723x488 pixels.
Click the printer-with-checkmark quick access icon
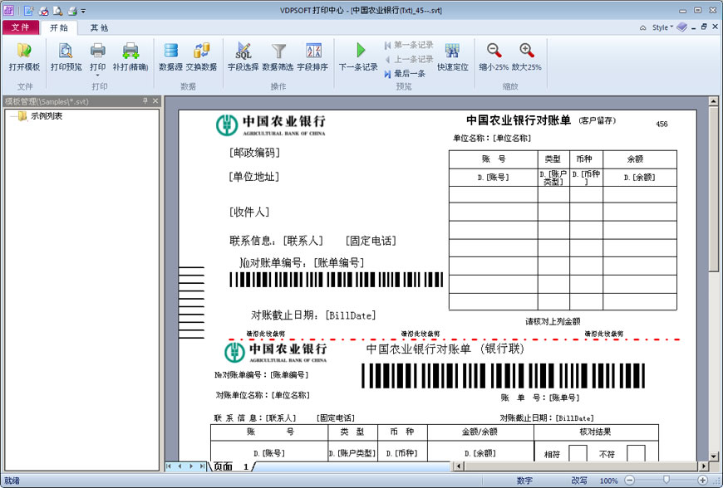click(x=43, y=11)
